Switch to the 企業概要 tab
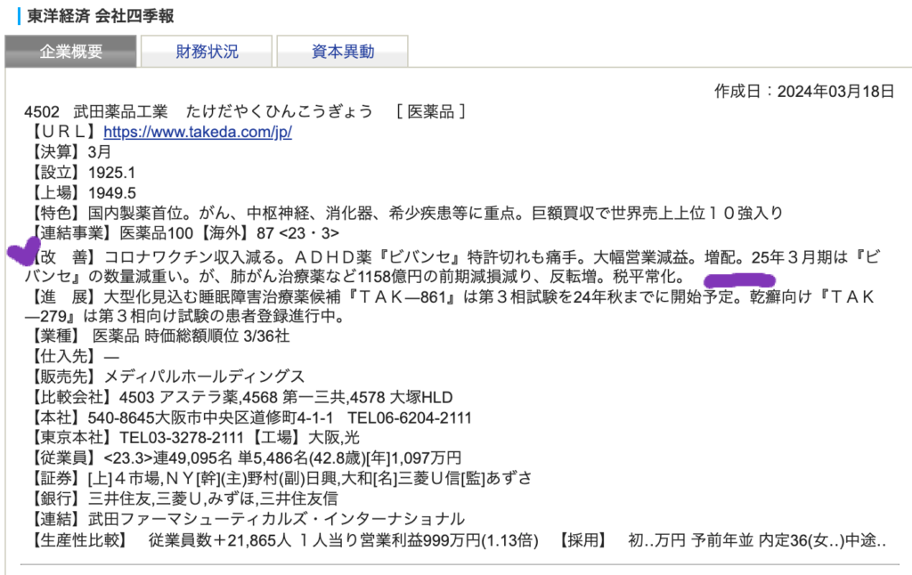This screenshot has height=575, width=912. tap(71, 51)
